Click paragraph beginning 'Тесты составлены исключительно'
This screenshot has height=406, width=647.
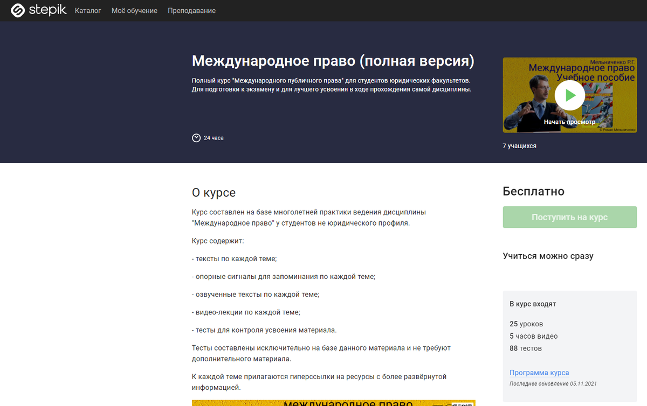(321, 353)
